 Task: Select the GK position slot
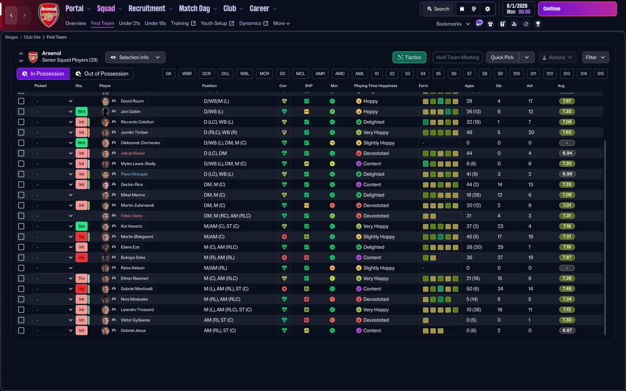[169, 74]
